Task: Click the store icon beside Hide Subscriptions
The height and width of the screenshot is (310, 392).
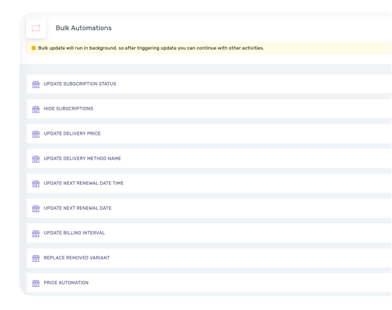Action: point(36,109)
